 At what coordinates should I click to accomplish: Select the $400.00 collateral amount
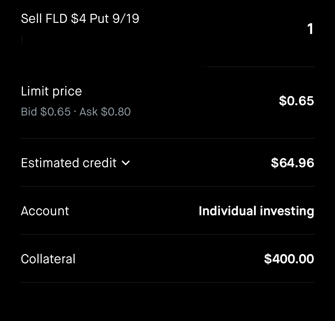pos(289,259)
